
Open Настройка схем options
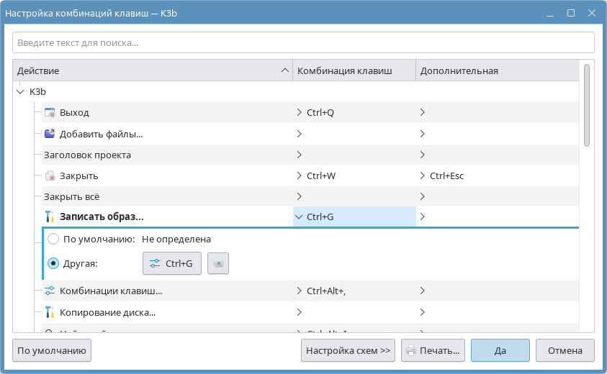point(348,351)
